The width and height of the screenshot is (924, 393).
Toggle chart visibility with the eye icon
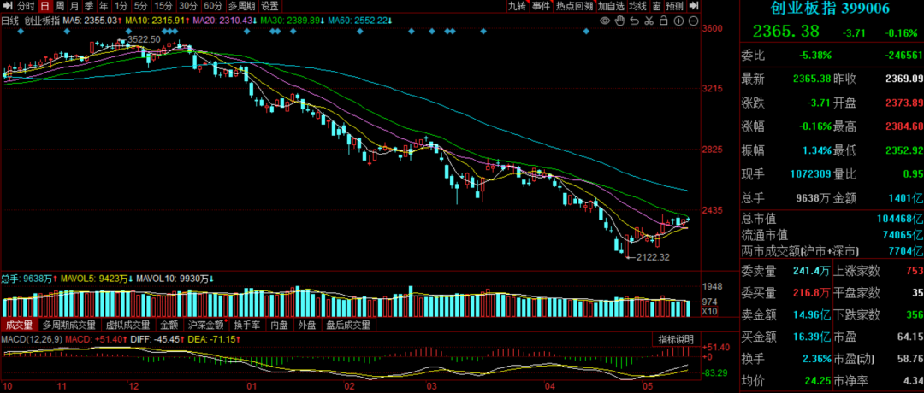click(605, 21)
